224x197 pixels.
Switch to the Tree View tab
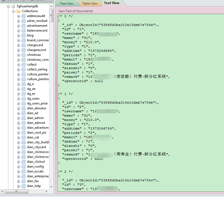click(x=66, y=4)
